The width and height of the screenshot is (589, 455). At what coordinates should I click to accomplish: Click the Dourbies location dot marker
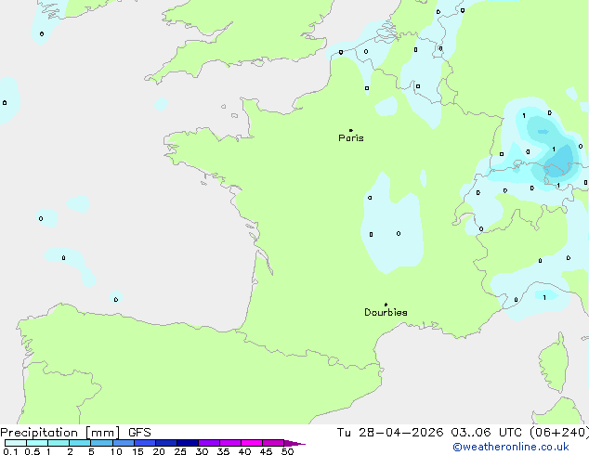386,305
